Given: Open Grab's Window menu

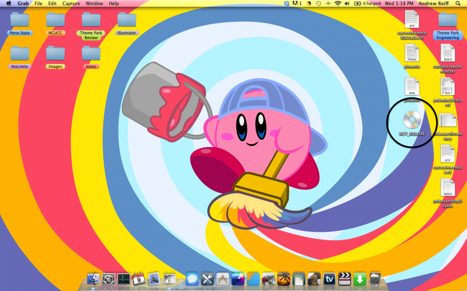Looking at the screenshot, I should (x=94, y=3).
